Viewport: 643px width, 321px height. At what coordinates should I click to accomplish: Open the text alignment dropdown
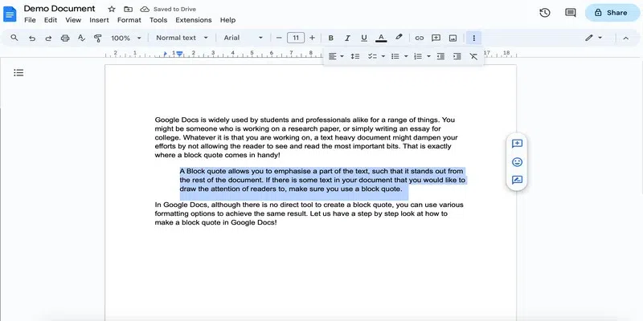click(336, 56)
